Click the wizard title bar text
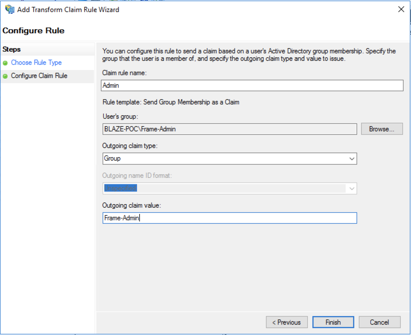The width and height of the screenshot is (411, 335). [x=68, y=9]
